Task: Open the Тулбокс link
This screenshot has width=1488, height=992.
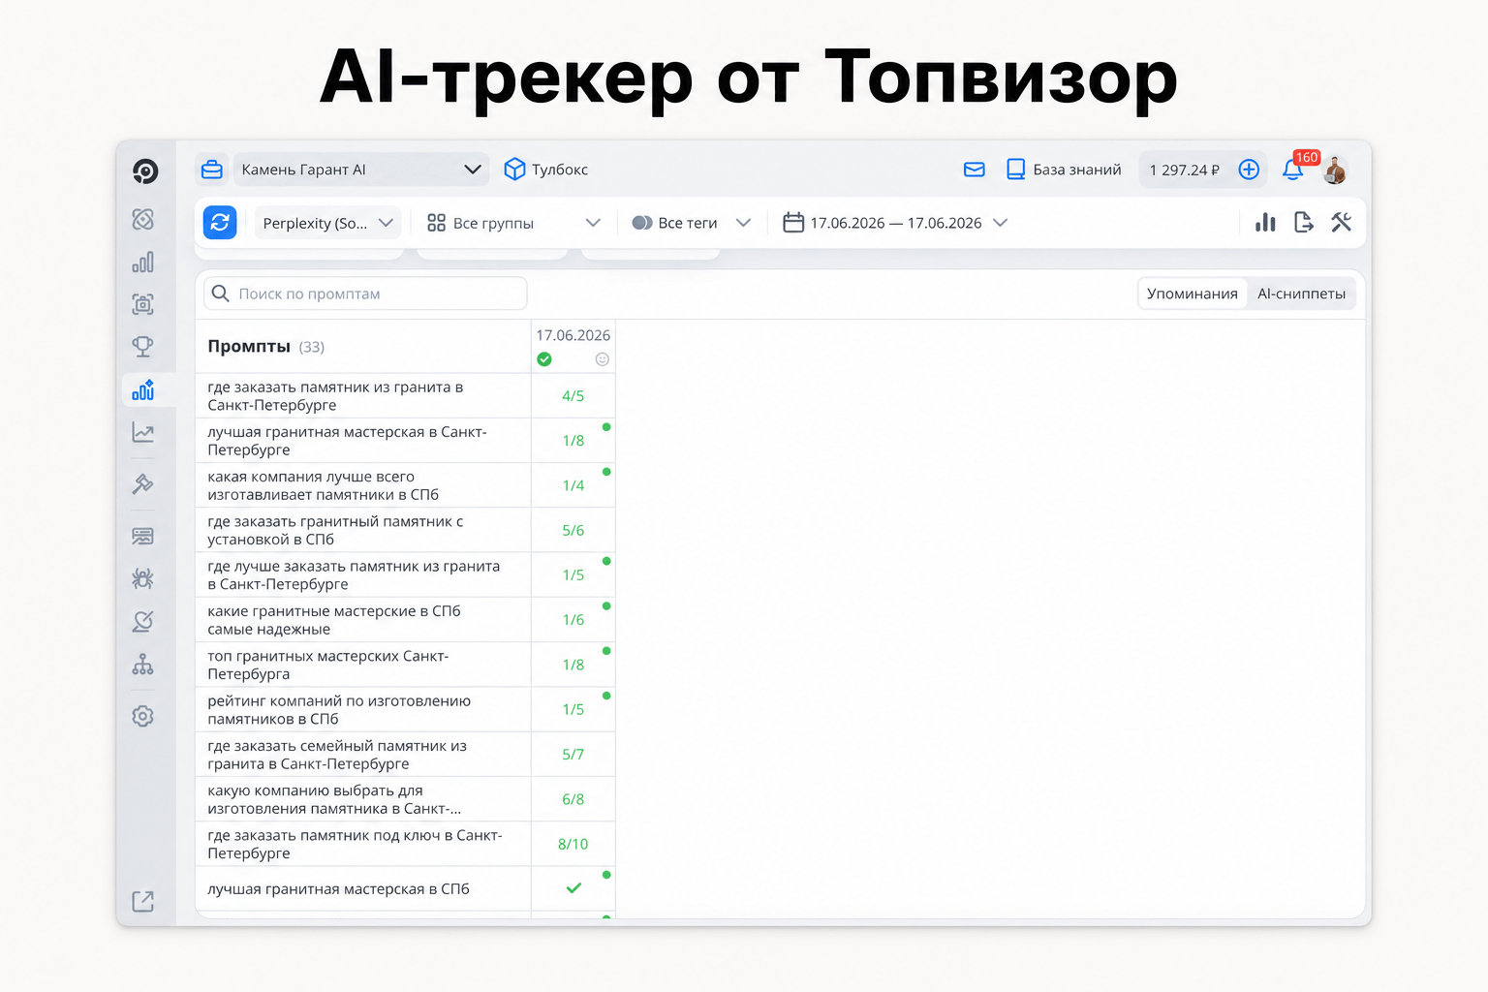Action: [546, 170]
